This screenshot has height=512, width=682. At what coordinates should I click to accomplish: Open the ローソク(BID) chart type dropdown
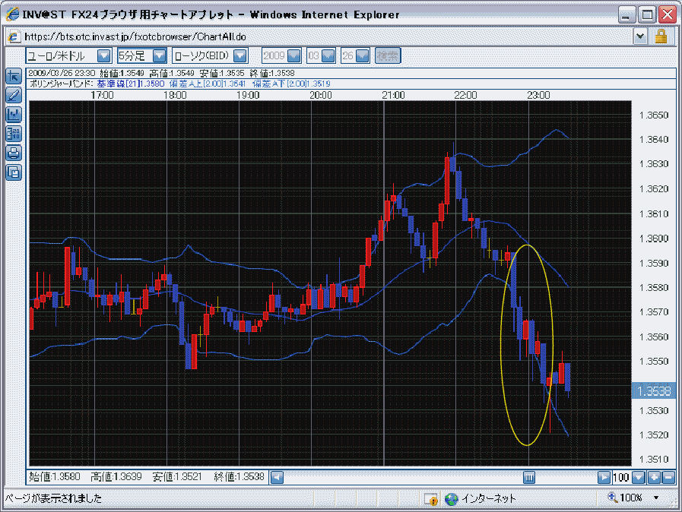[x=239, y=55]
